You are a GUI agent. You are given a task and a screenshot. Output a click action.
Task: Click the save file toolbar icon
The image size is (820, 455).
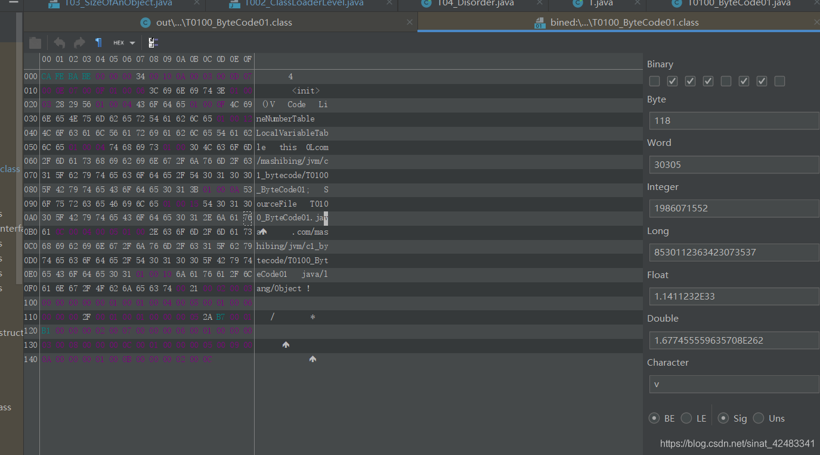[x=35, y=43]
